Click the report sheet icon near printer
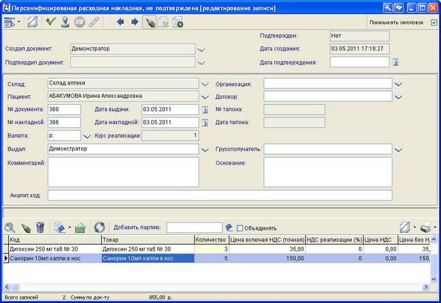This screenshot has width=441, height=303. (x=405, y=227)
